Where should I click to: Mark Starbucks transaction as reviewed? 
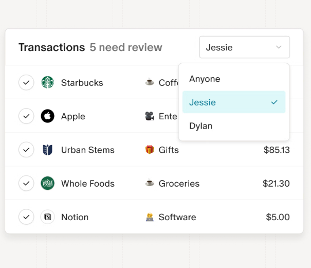(x=26, y=82)
